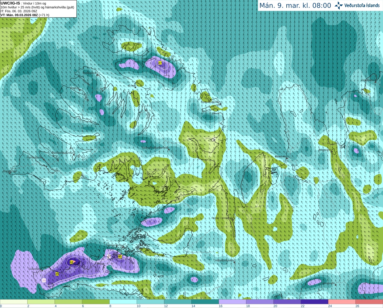Click the yellow gust label 31
Viewport: 383px width, 308px height.
pos(120,257)
